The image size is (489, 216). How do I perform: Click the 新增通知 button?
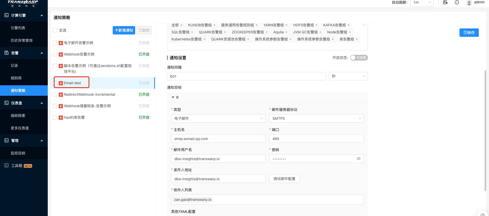pos(124,30)
